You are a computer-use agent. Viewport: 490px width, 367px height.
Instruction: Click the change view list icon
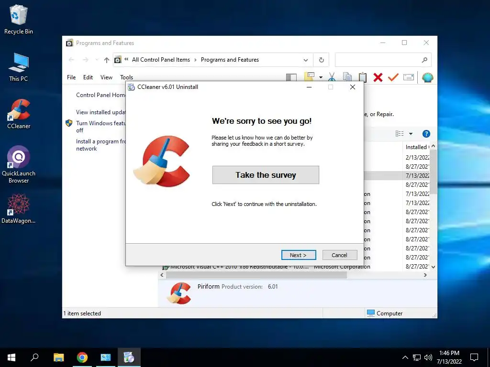[400, 134]
